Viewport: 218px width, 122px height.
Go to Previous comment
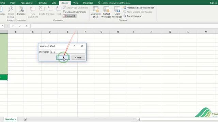coord(50,11)
